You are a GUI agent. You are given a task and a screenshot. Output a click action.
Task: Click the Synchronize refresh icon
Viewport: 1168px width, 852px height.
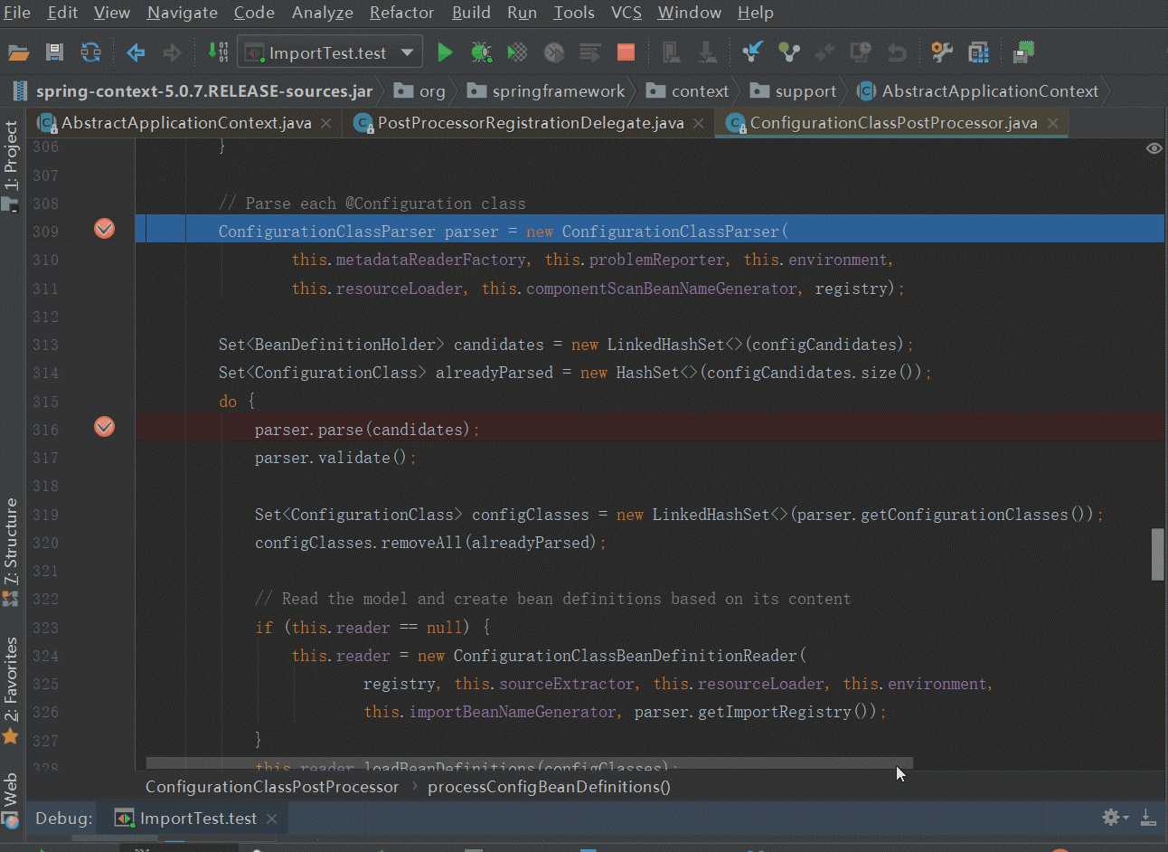pyautogui.click(x=90, y=52)
